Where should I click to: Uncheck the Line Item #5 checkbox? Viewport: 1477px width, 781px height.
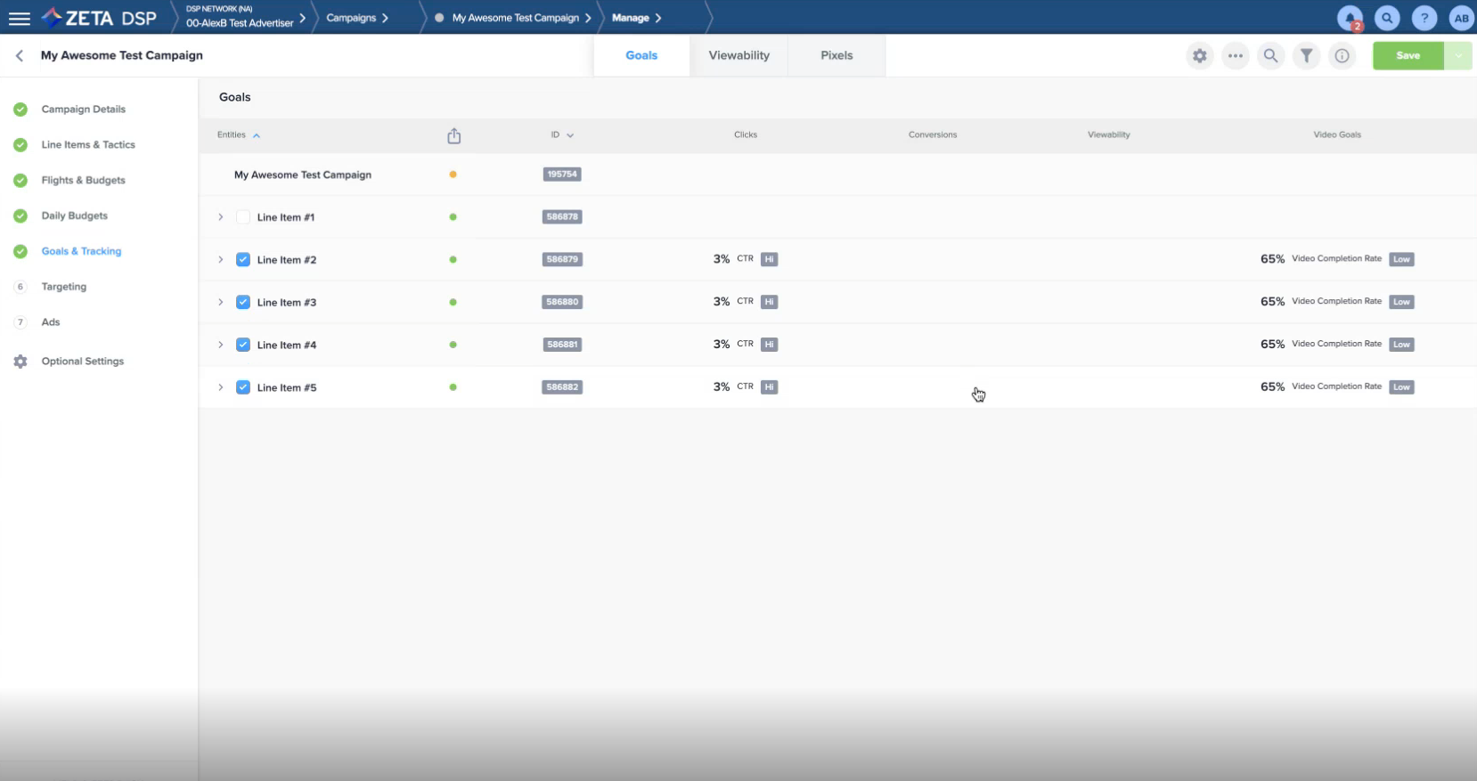coord(242,387)
